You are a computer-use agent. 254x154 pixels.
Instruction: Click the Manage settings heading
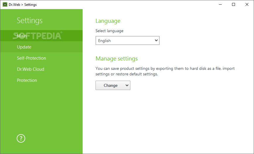click(117, 59)
